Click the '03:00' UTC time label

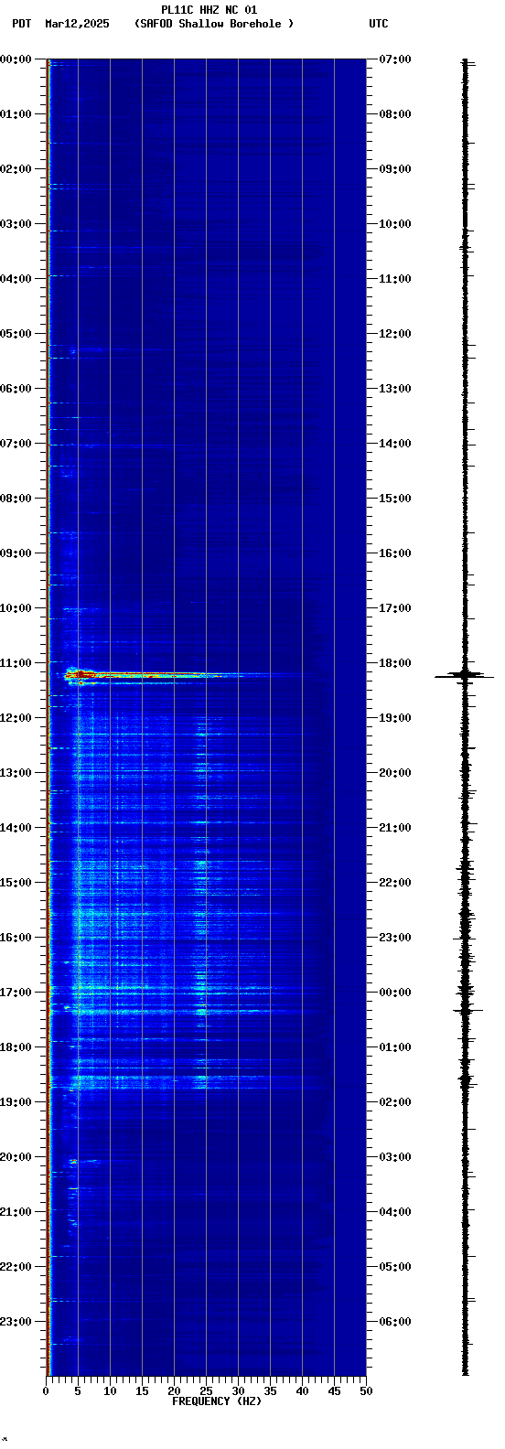395,1157
